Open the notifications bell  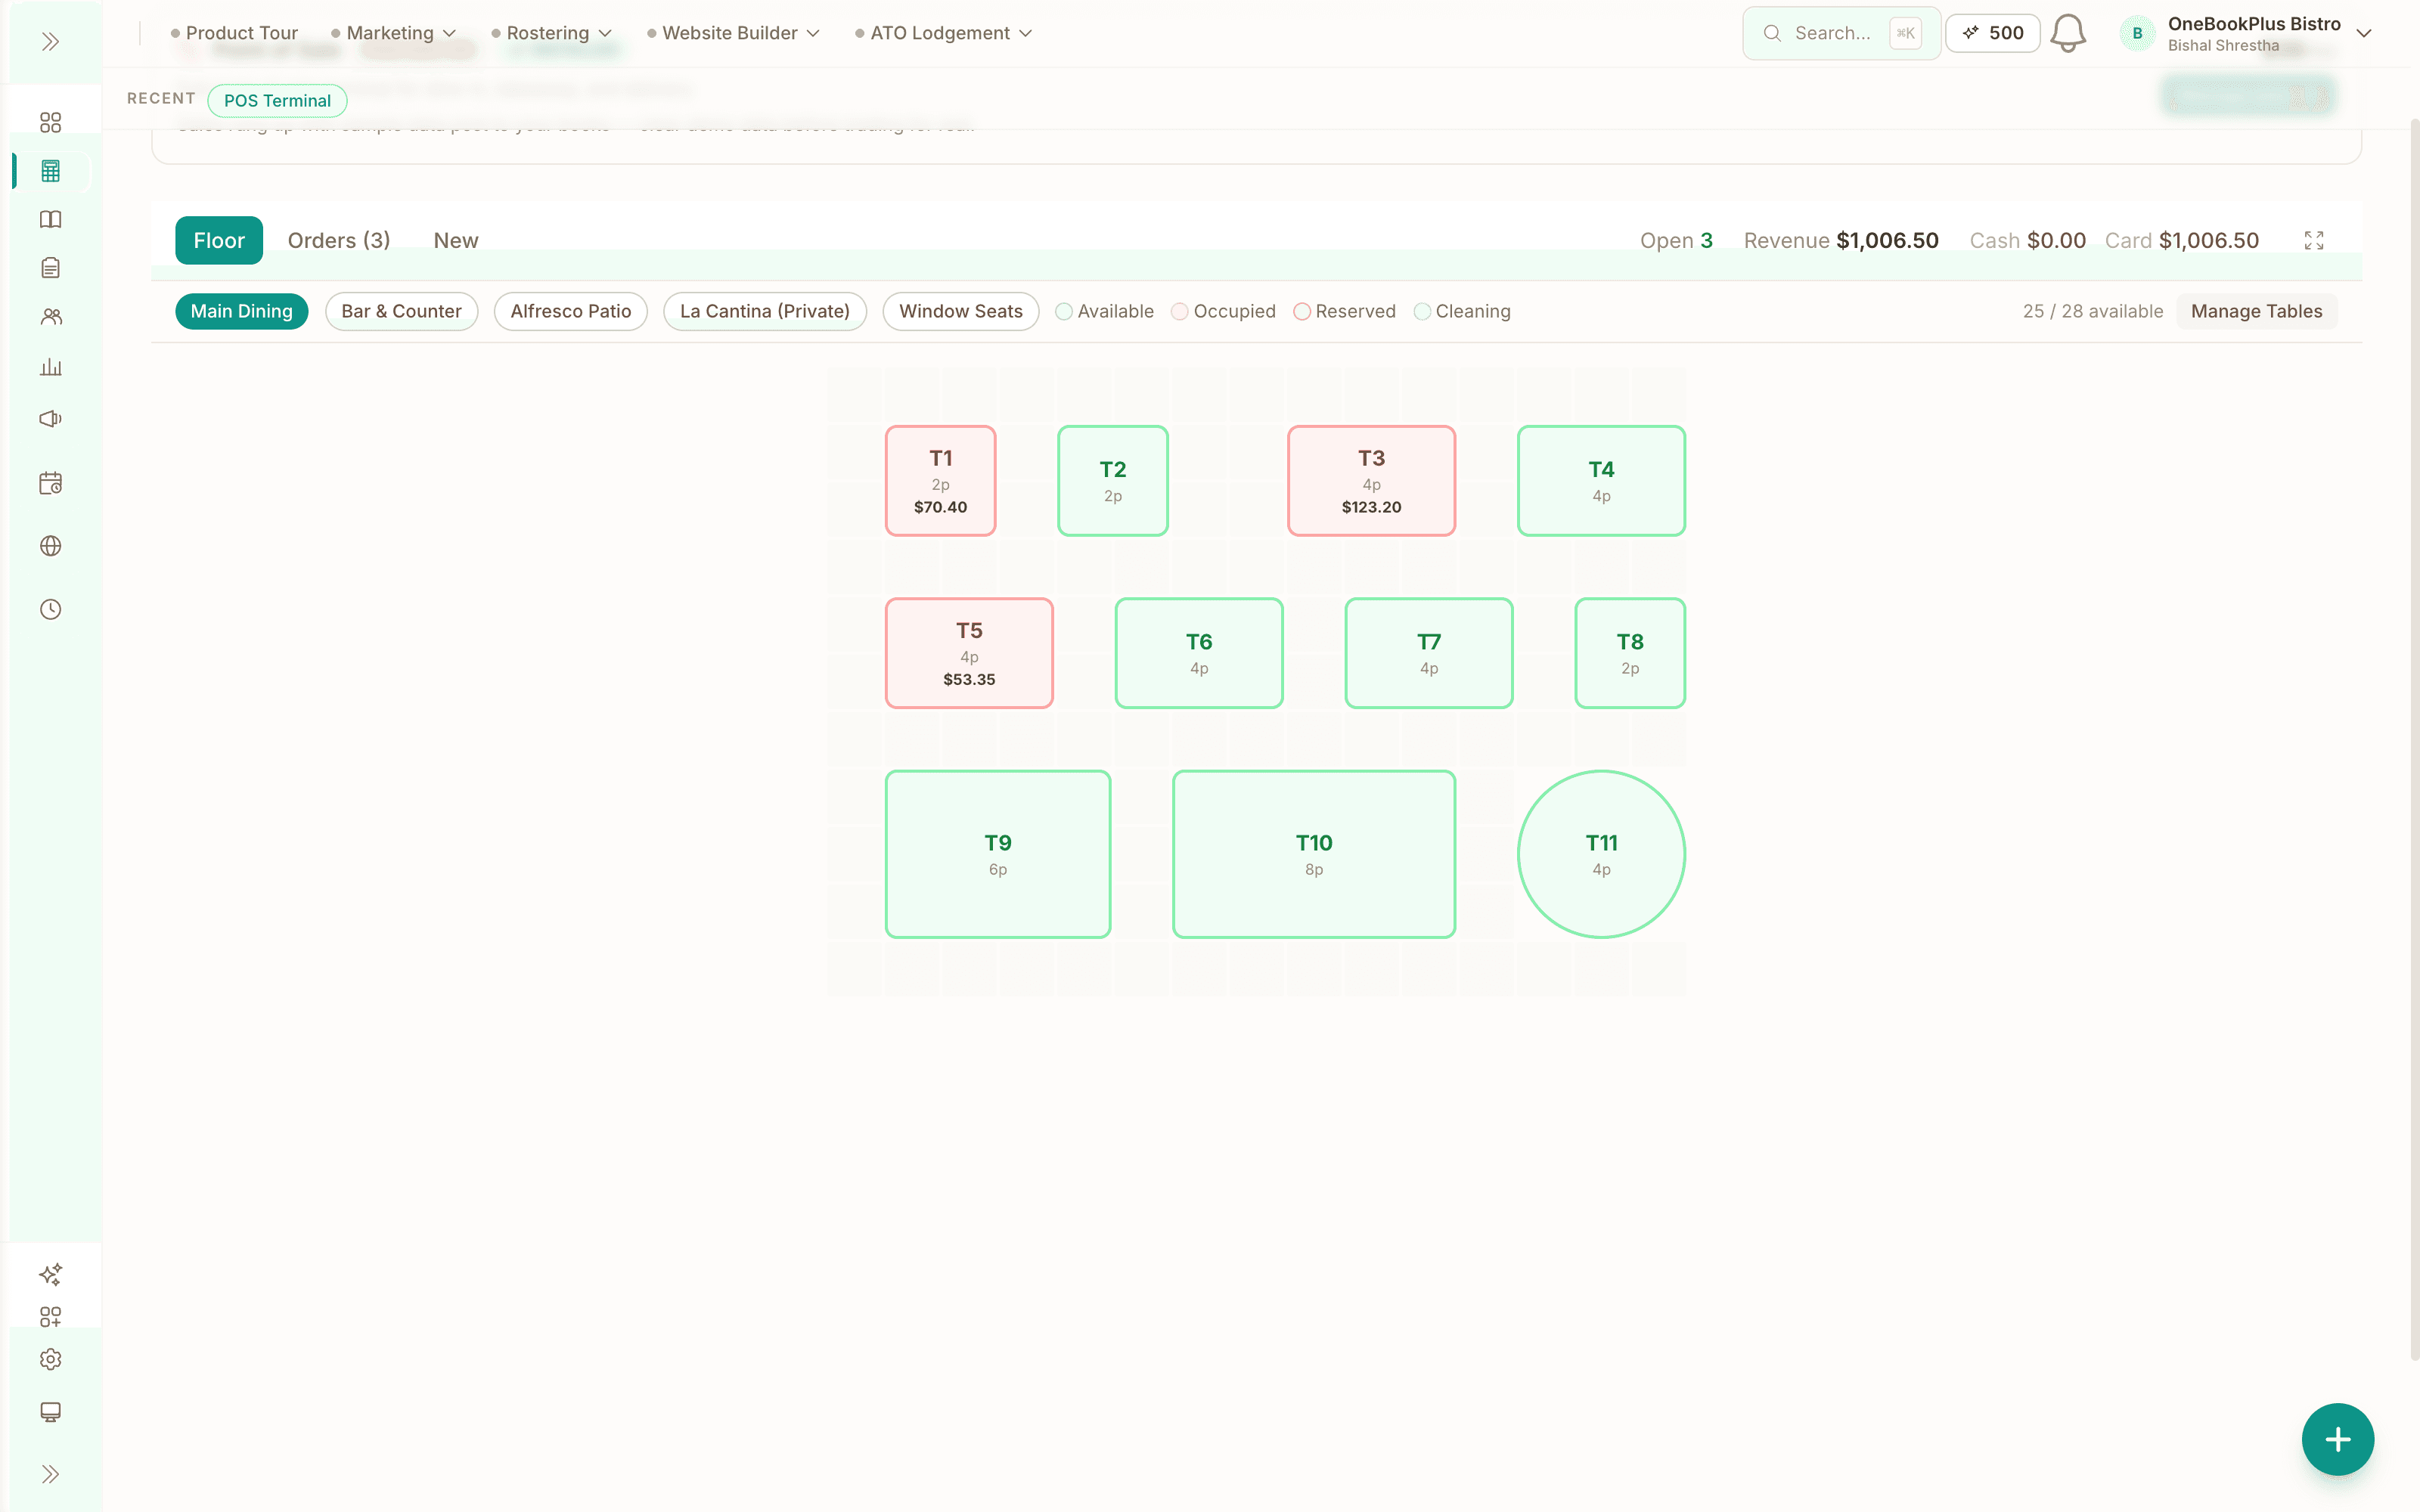click(2067, 33)
